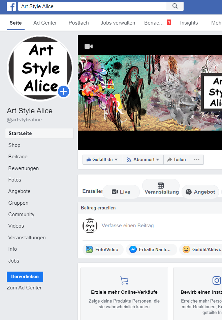Select Erhalte Nach... messenger option
222x320 pixels.
point(151,249)
